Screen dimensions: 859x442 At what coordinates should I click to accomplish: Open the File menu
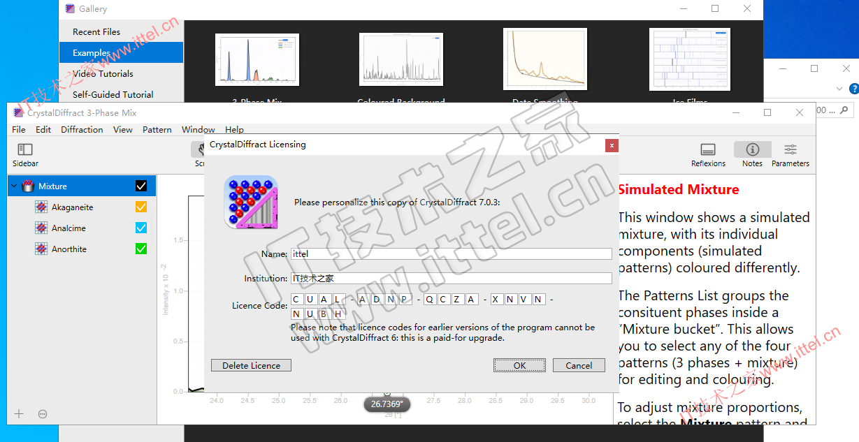point(19,129)
